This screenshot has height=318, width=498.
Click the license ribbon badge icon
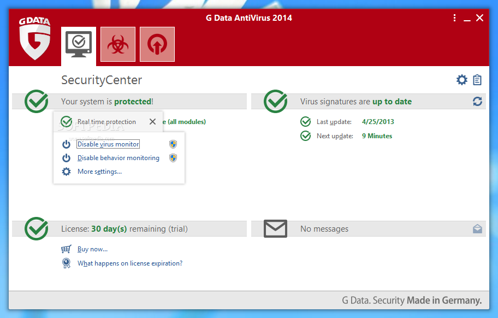[66, 263]
